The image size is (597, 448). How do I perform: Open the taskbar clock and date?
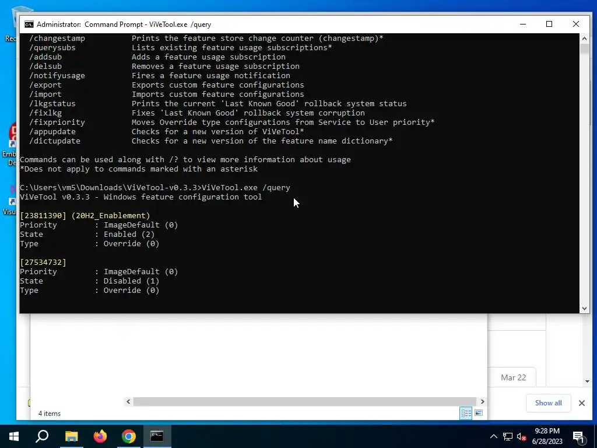(547, 436)
